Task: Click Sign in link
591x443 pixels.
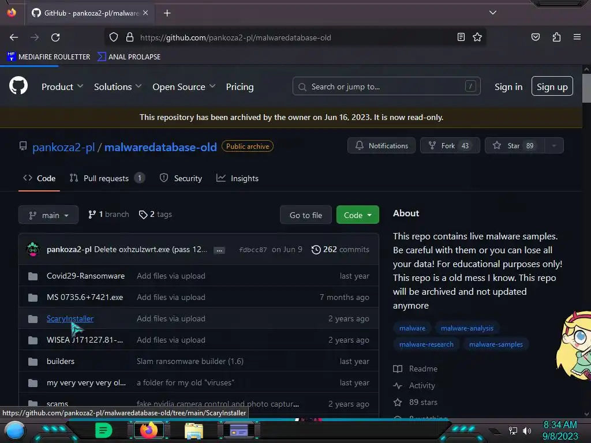Action: [508, 87]
